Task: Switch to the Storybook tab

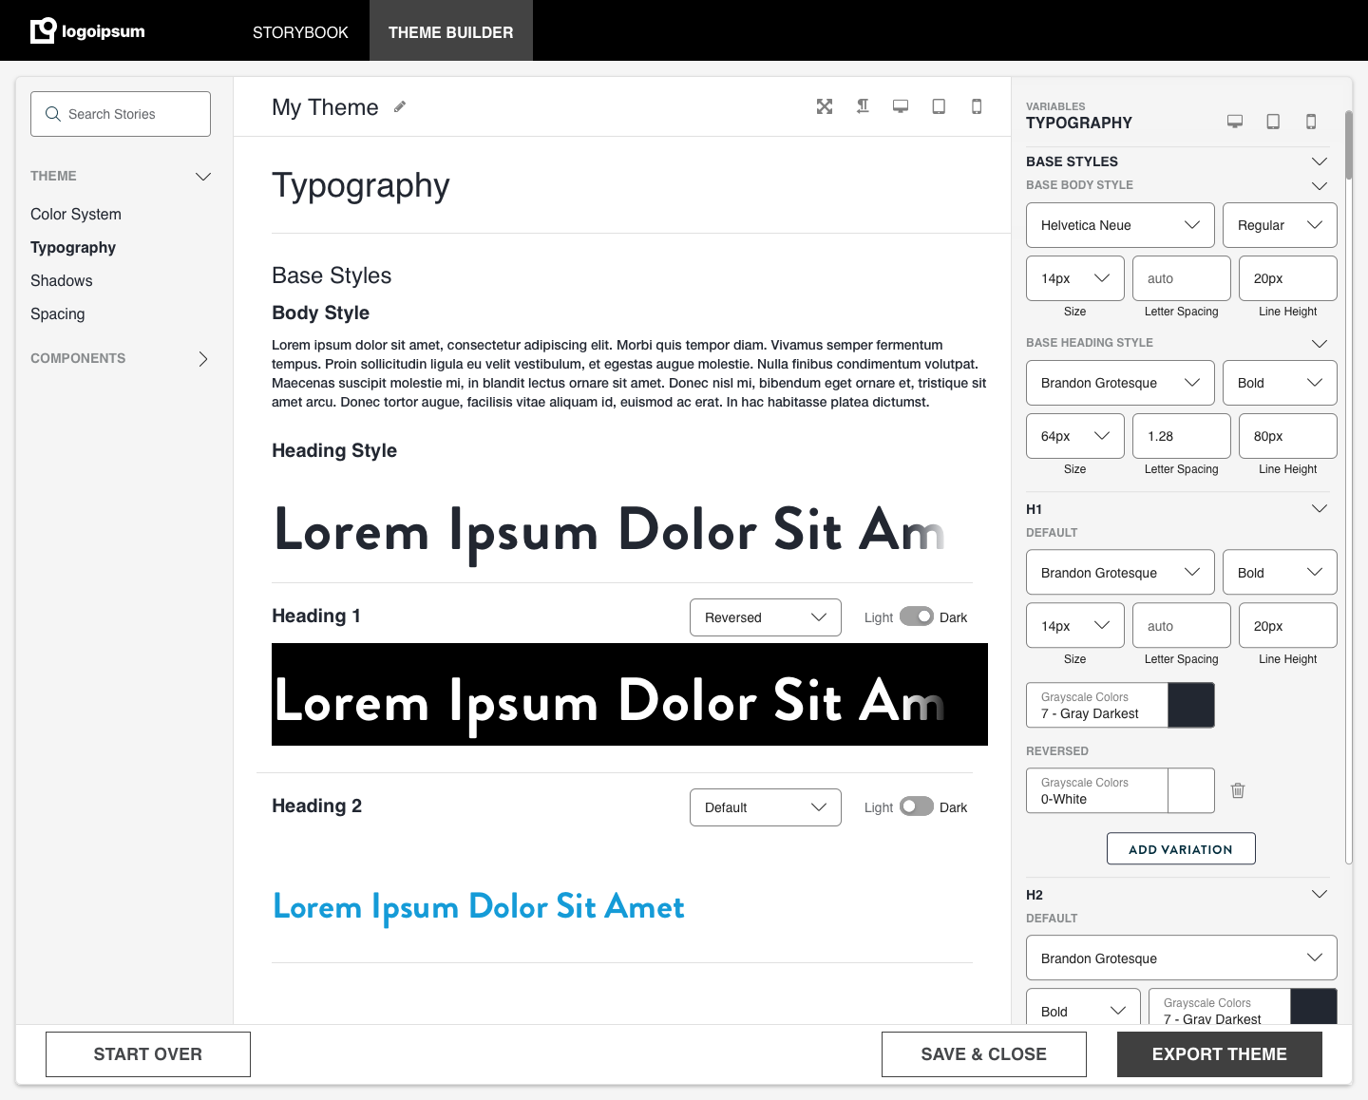Action: click(x=299, y=30)
